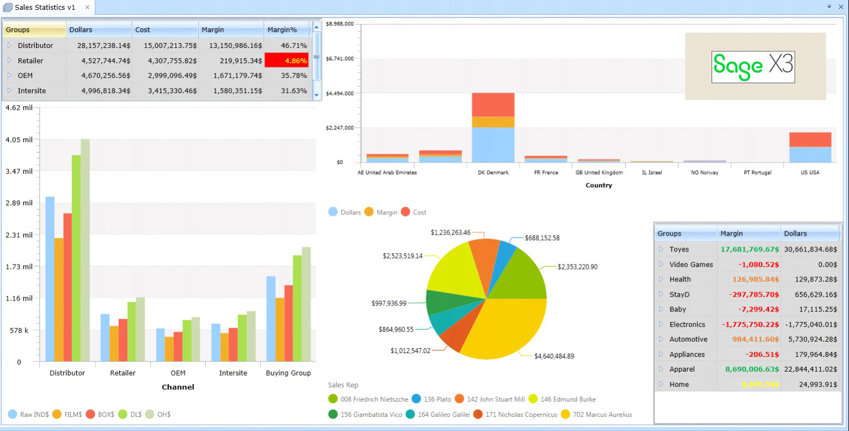Click the Sales Statistics v1 document icon
Image resolution: width=849 pixels, height=431 pixels.
click(8, 8)
